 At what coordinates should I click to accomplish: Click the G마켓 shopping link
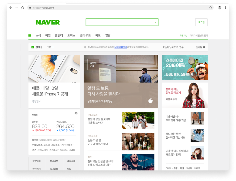coord(168,168)
